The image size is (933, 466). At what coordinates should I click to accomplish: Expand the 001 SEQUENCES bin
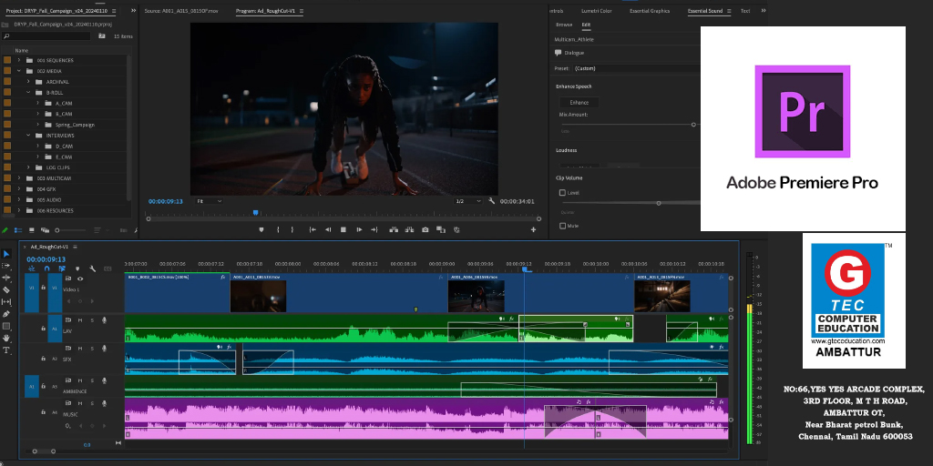pyautogui.click(x=18, y=60)
